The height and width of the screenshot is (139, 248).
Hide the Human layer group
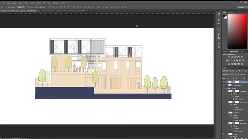coord(224,88)
